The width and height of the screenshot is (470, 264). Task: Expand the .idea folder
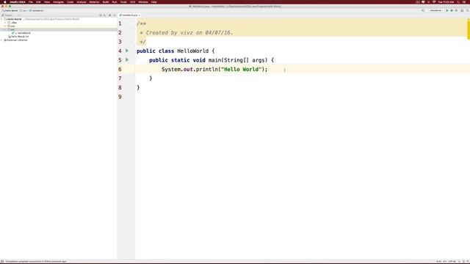pyautogui.click(x=5, y=23)
